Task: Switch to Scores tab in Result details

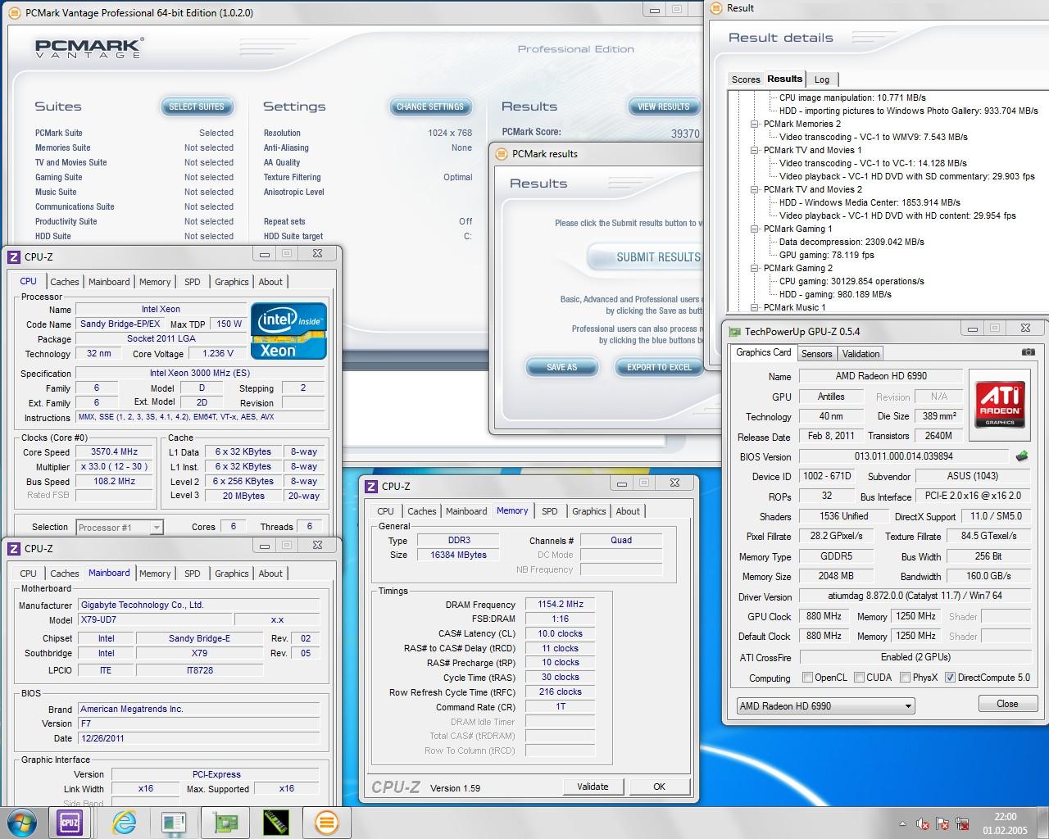Action: coord(745,79)
